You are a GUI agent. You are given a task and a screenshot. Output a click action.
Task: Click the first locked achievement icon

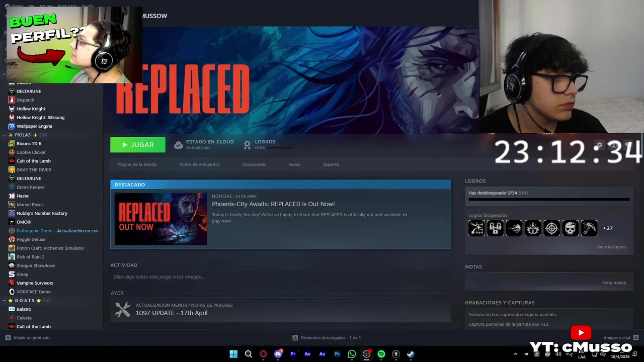tap(476, 228)
